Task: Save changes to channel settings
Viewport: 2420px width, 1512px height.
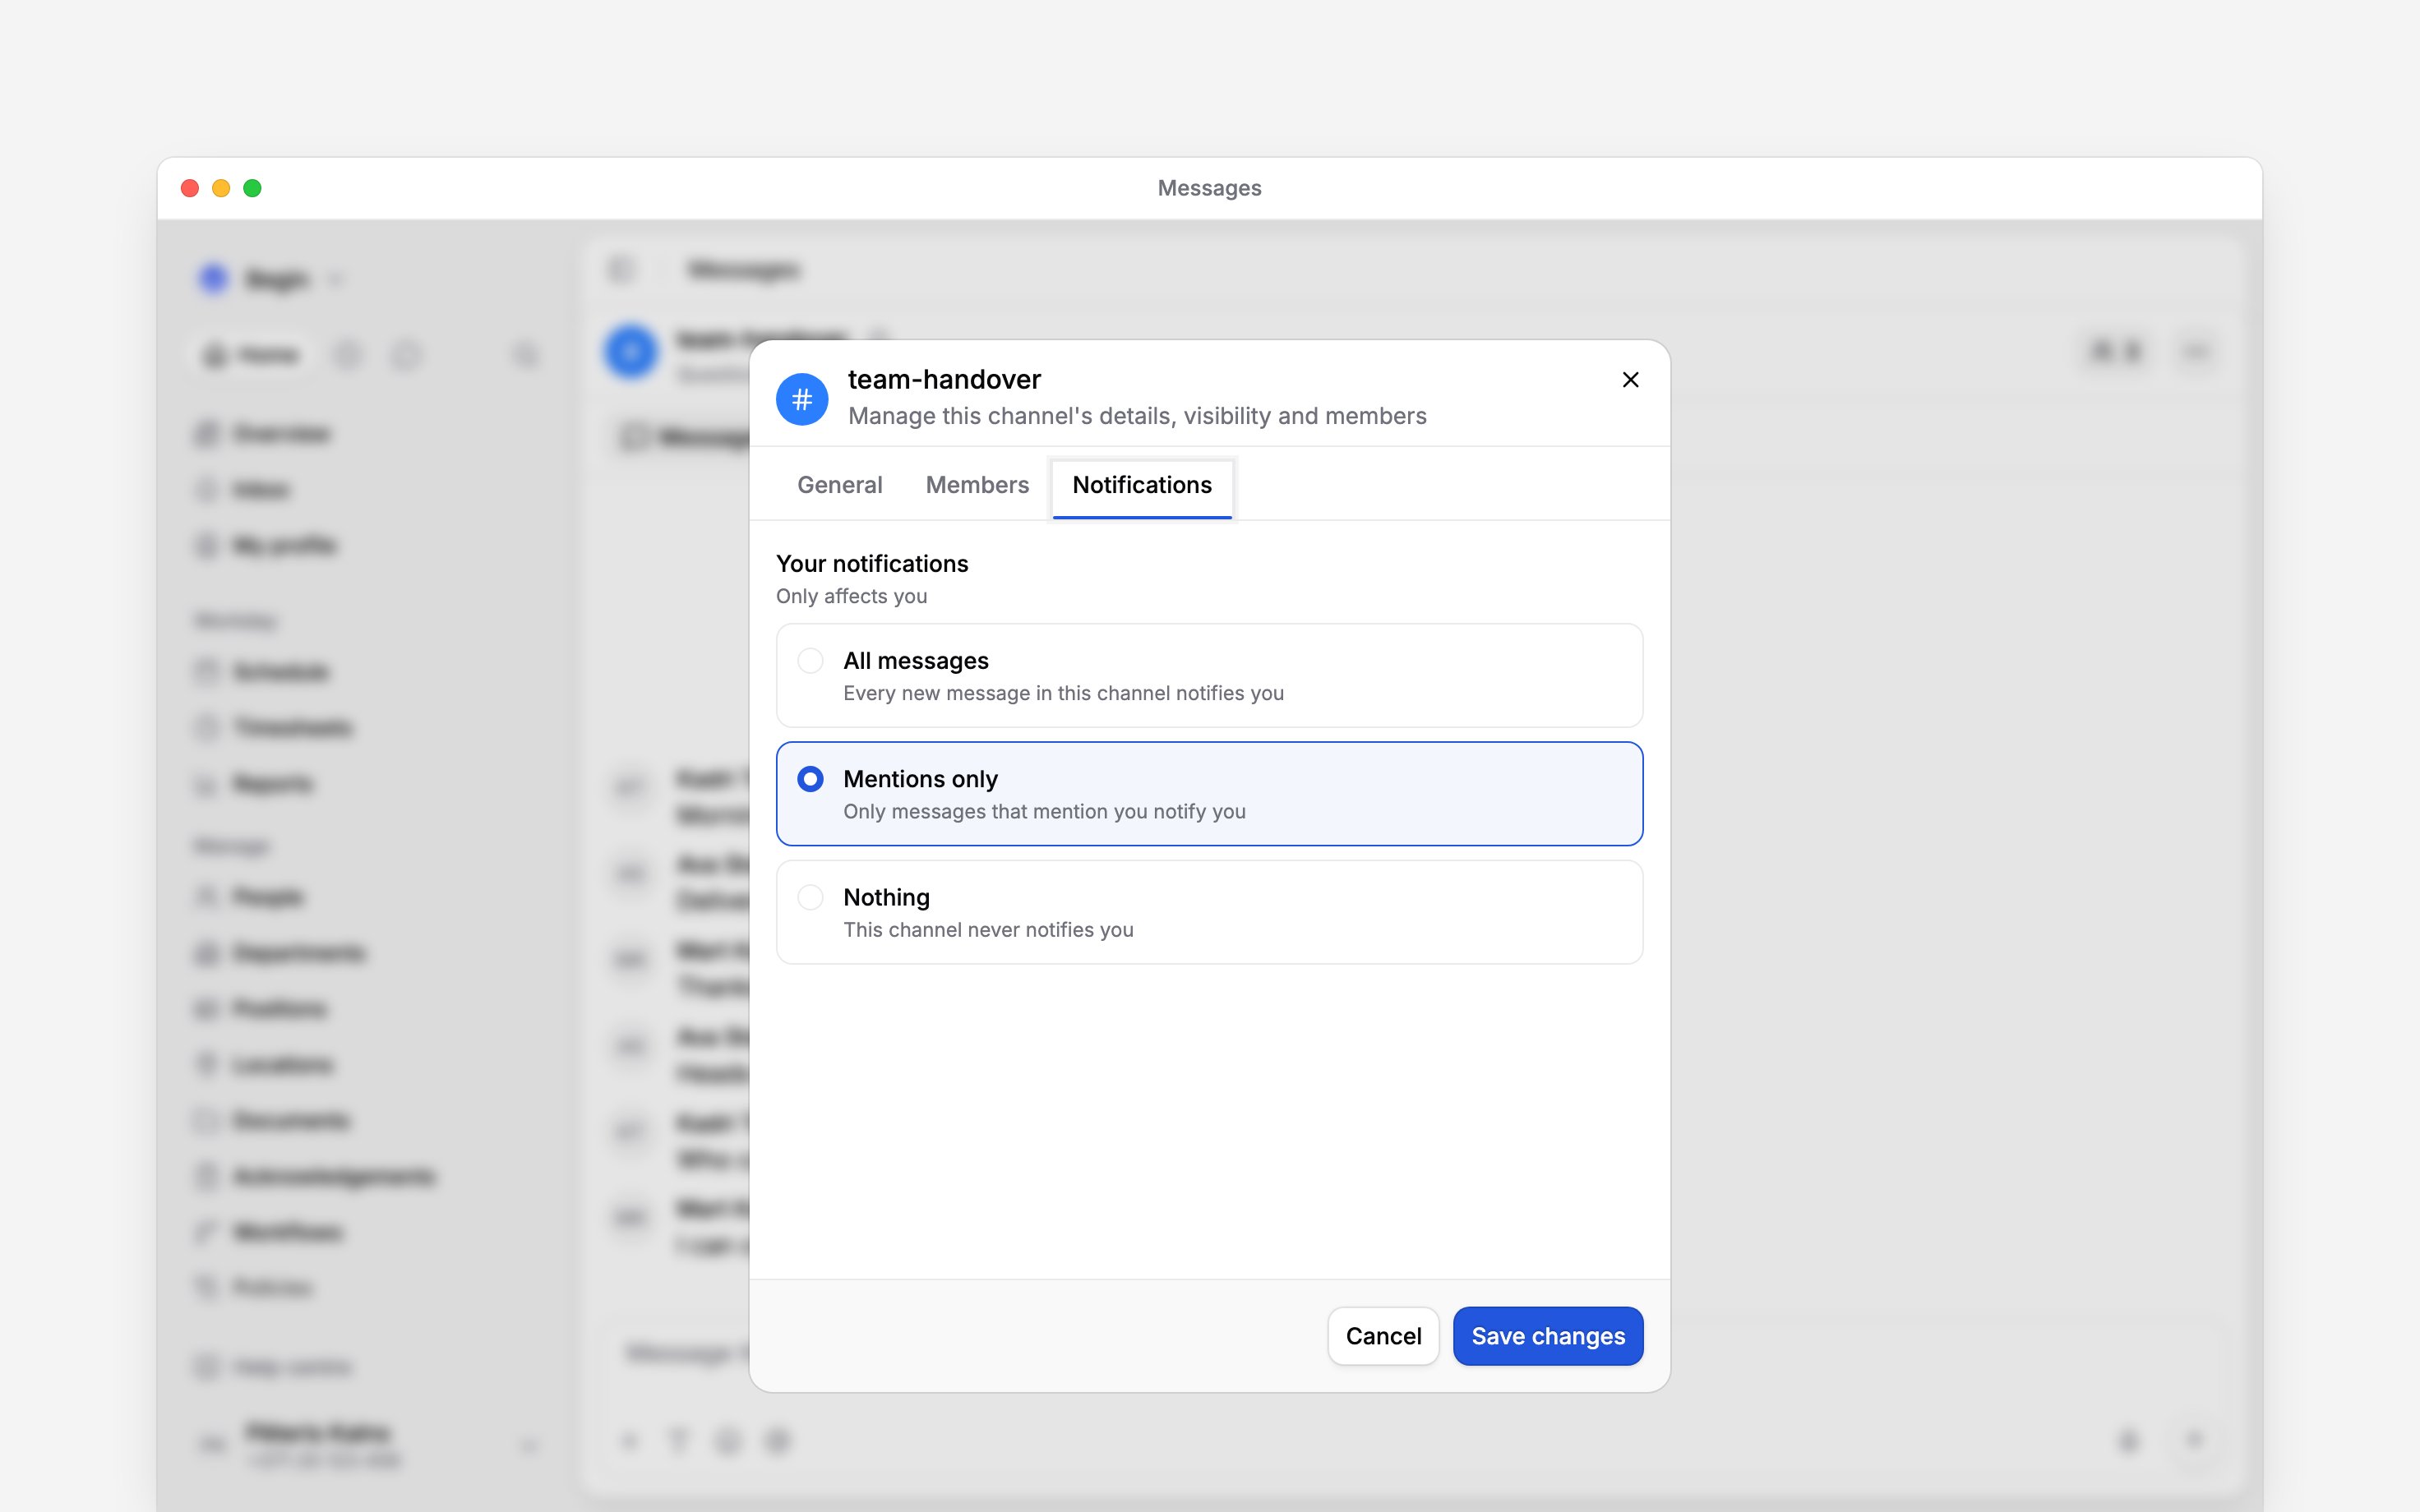Action: click(1548, 1336)
